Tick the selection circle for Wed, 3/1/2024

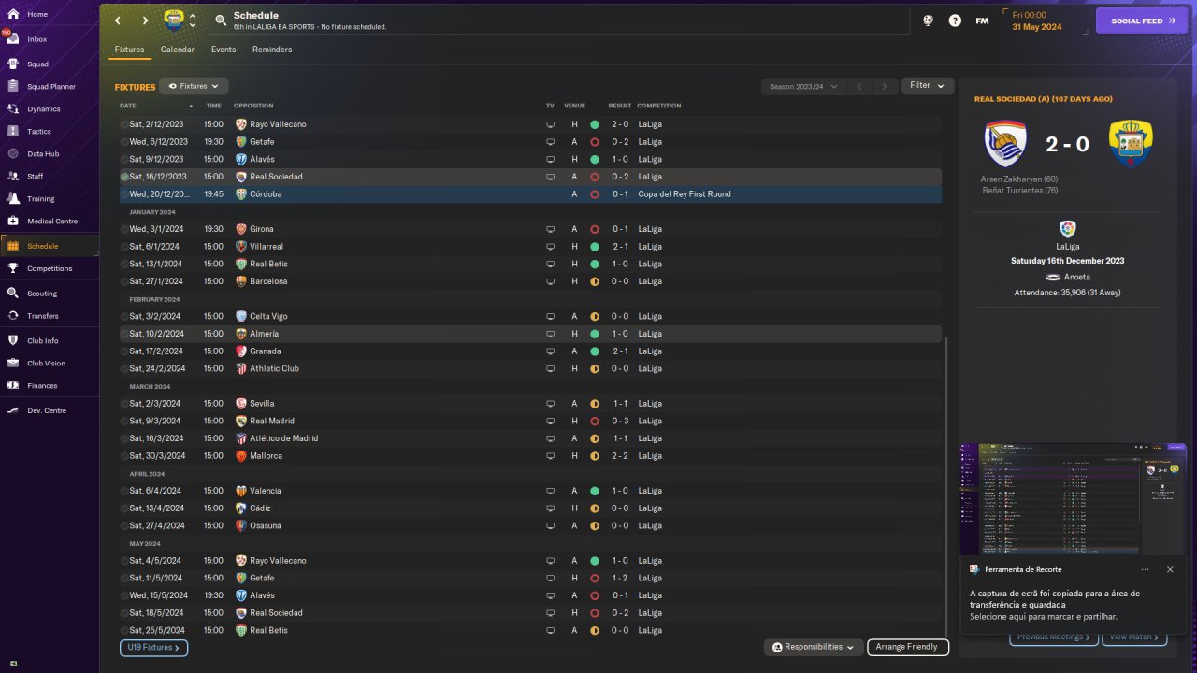pos(124,229)
